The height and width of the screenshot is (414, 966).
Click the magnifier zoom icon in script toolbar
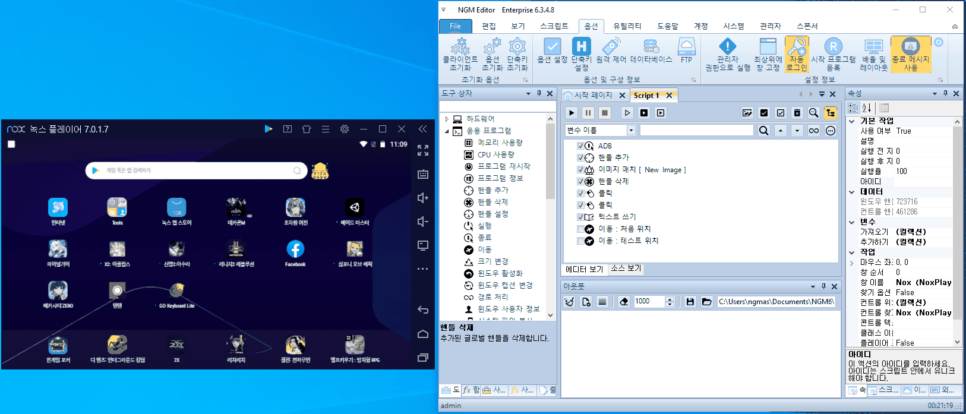(x=814, y=113)
